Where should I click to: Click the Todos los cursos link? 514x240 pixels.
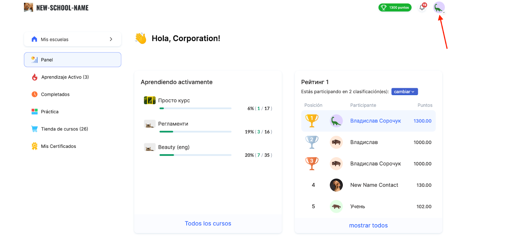[x=208, y=224]
